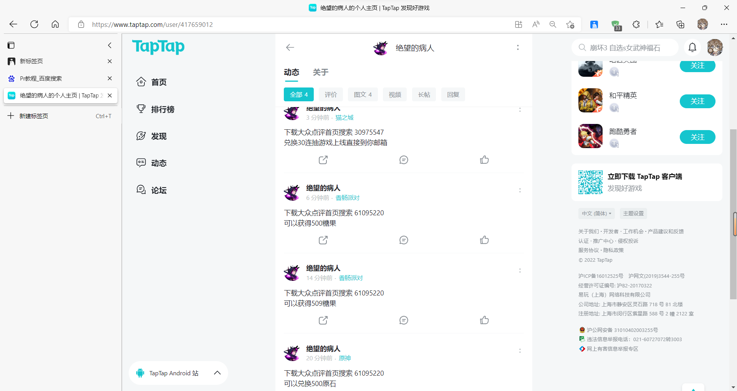Click the TapTap download QR code
Screen dimensions: 737x391
(x=590, y=182)
